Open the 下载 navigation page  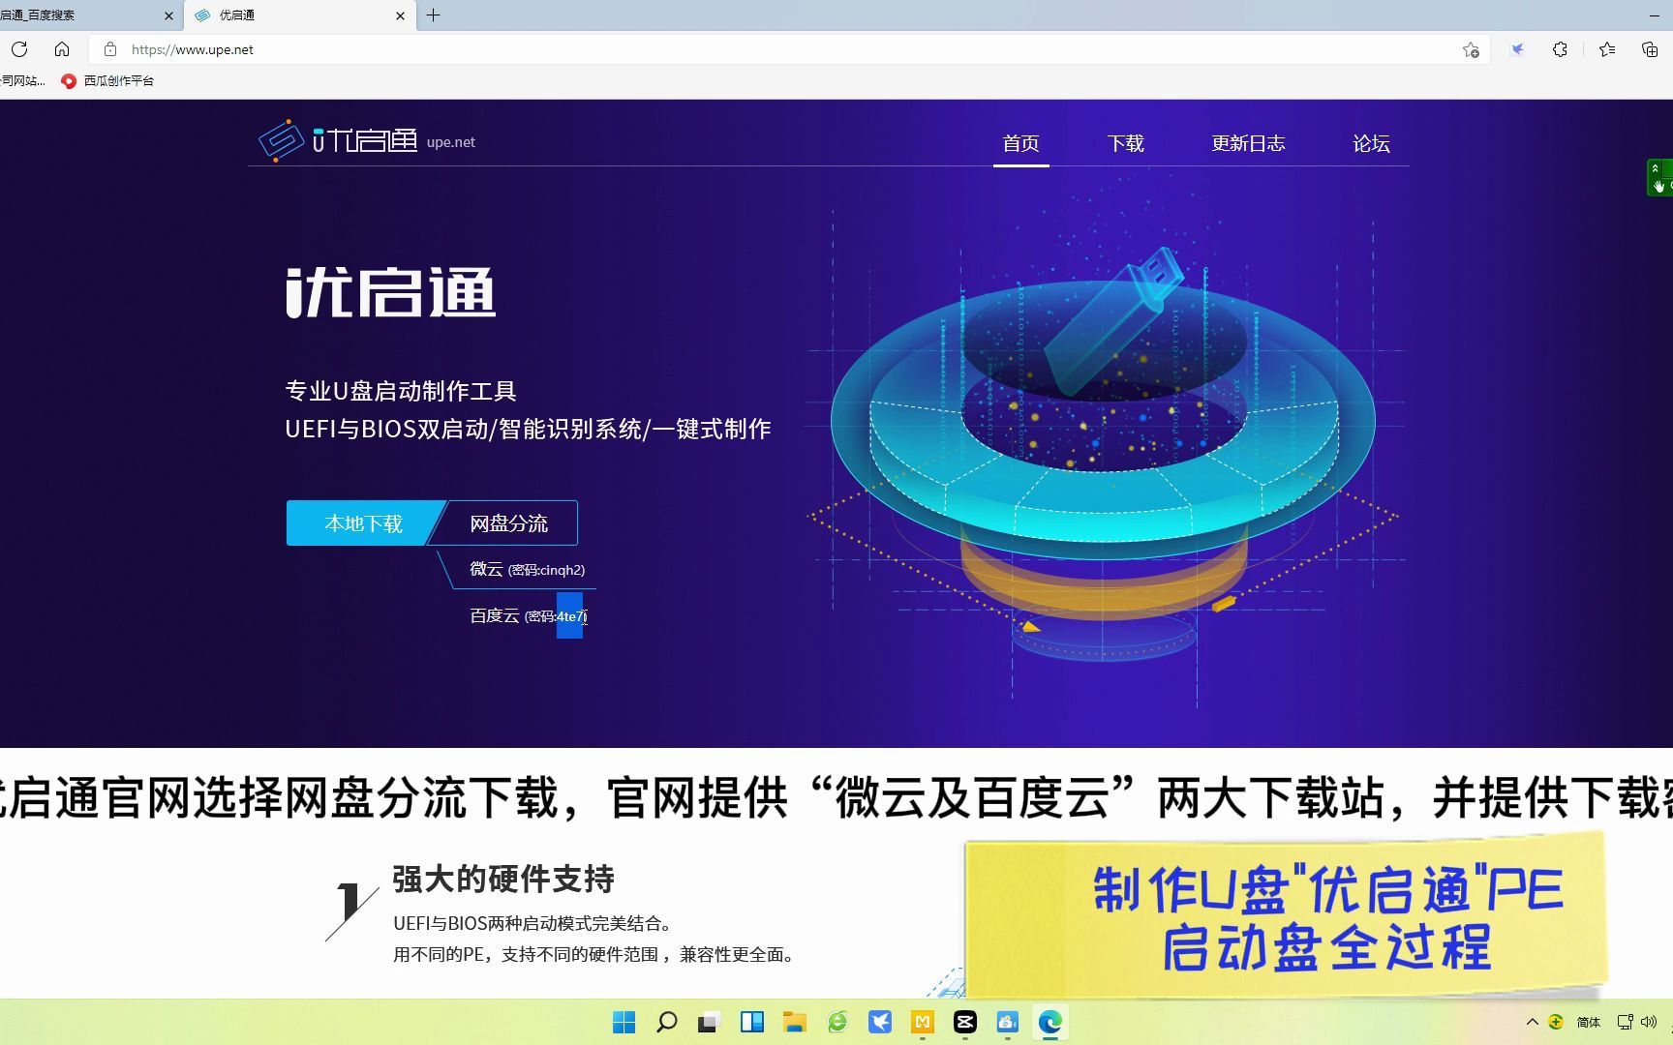(x=1125, y=143)
